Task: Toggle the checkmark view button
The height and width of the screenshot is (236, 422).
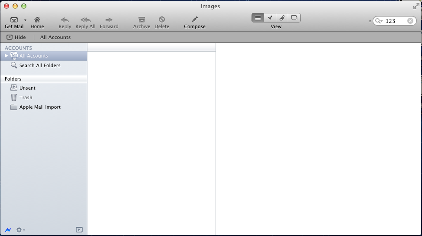Action: [270, 18]
